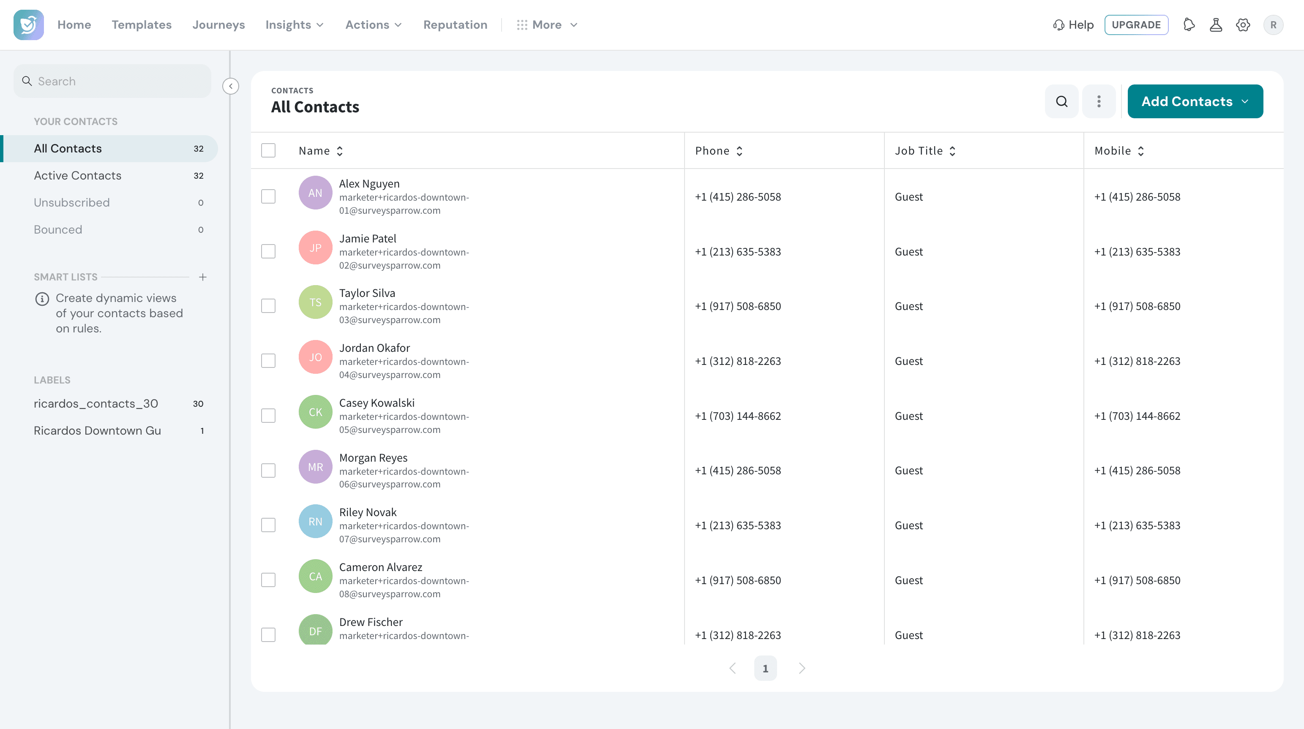Image resolution: width=1304 pixels, height=729 pixels.
Task: Open the notifications bell icon
Action: (1189, 25)
